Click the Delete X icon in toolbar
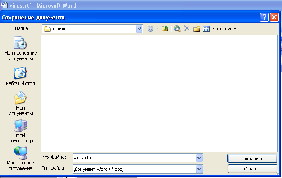The height and width of the screenshot is (178, 282). [x=187, y=28]
